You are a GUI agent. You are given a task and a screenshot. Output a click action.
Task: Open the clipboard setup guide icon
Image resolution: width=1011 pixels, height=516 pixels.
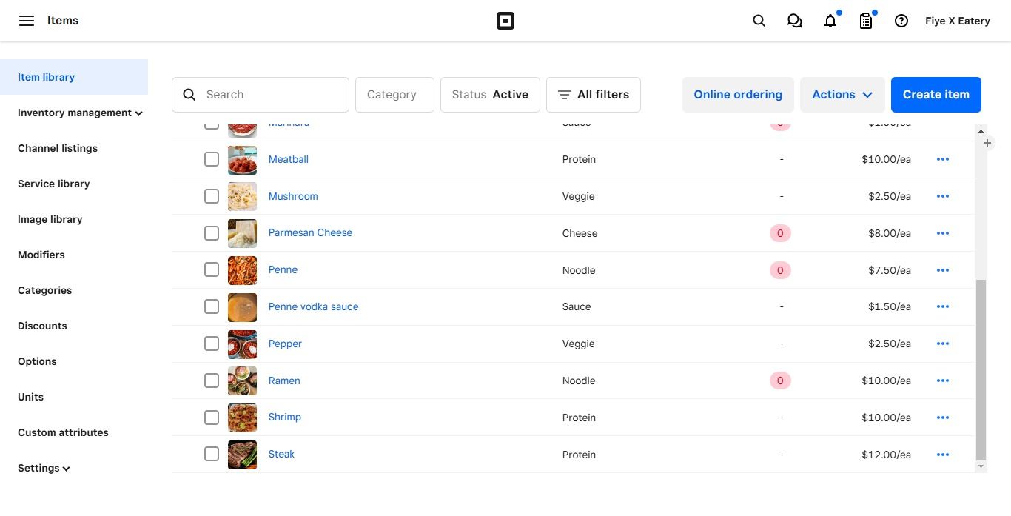click(x=866, y=21)
